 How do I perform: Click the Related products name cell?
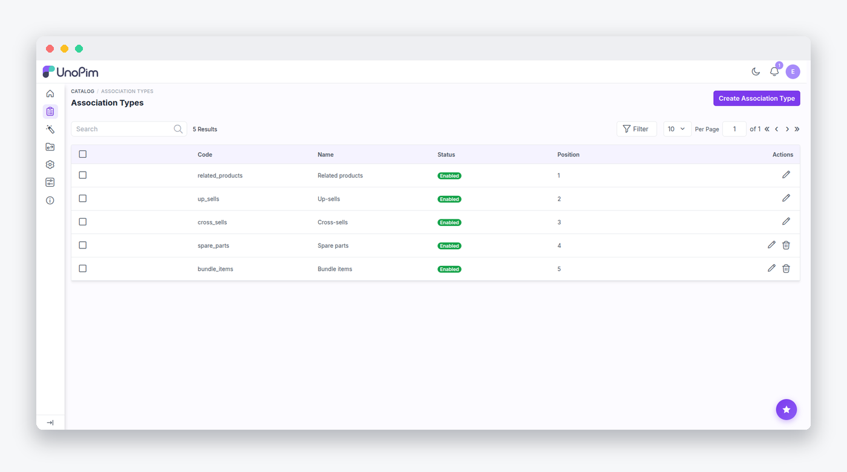pyautogui.click(x=340, y=175)
